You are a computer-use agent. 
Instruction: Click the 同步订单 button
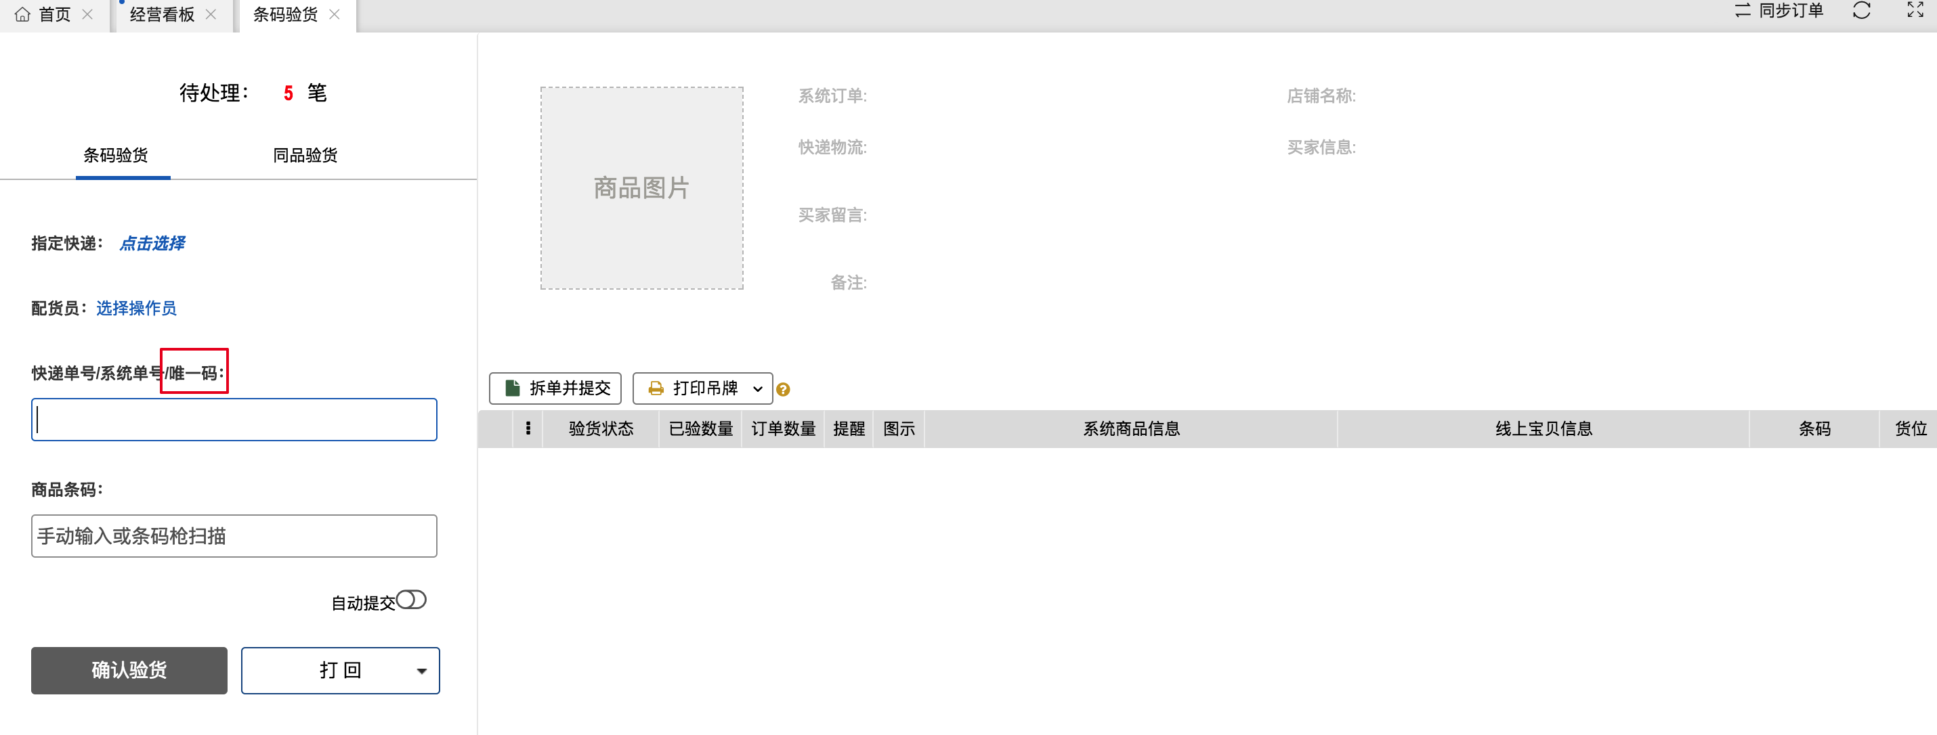click(1779, 11)
